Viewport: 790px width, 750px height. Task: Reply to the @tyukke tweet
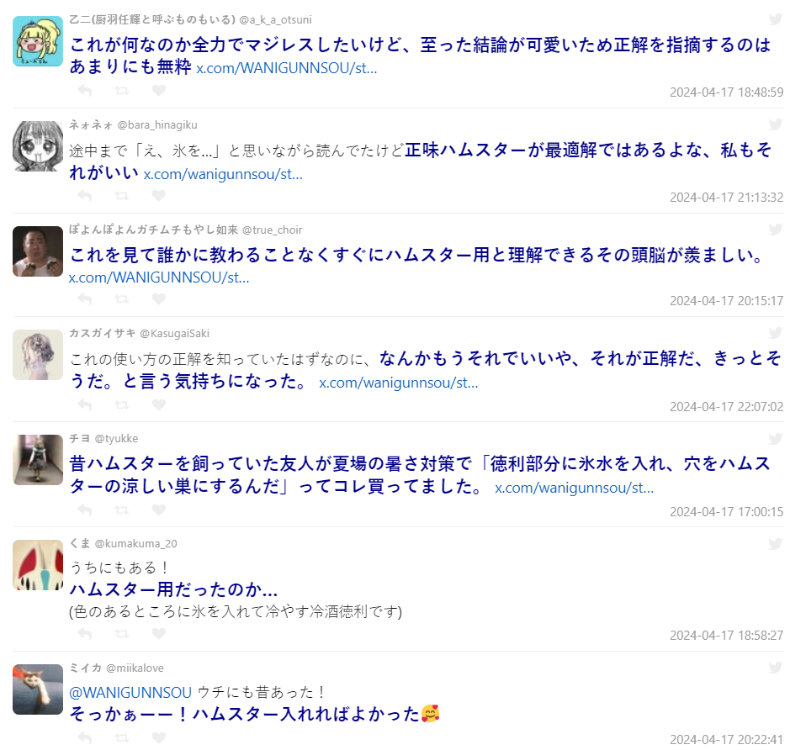85,510
